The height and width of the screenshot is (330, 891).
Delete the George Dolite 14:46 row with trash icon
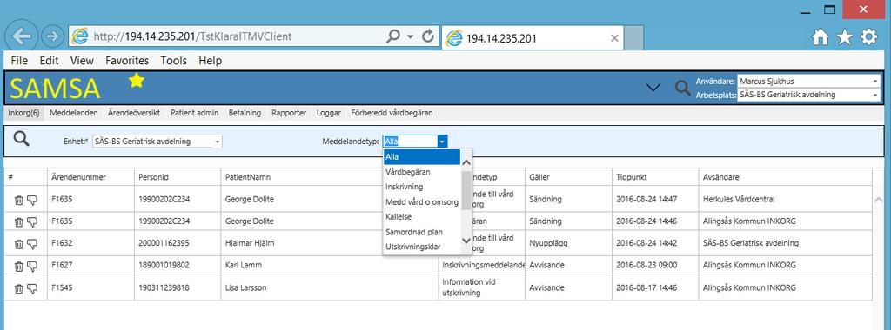click(x=19, y=221)
